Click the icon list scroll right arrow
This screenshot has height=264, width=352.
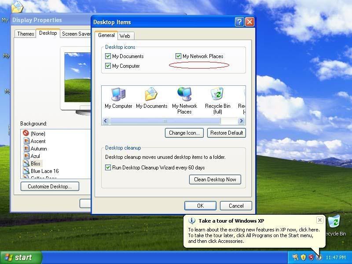tap(241, 121)
